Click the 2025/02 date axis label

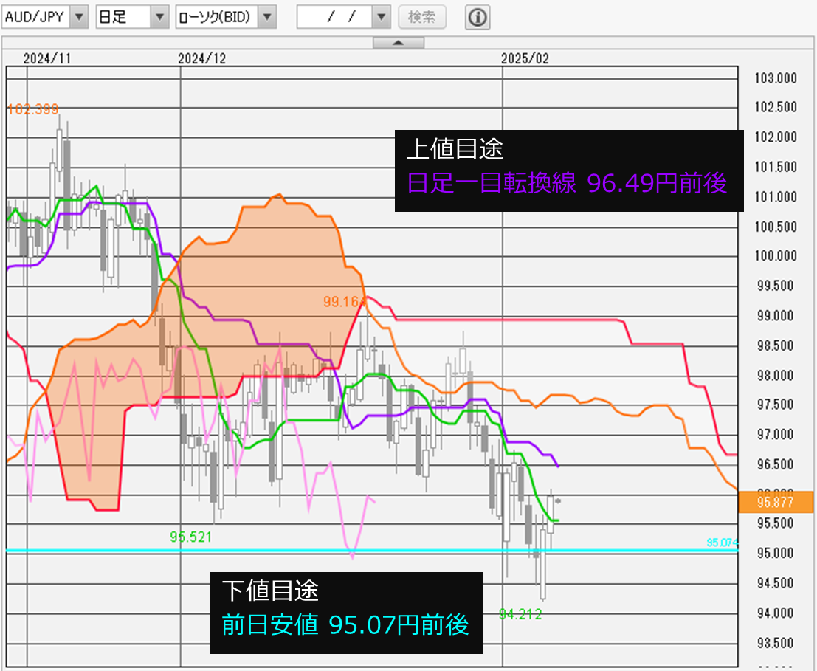click(x=525, y=58)
